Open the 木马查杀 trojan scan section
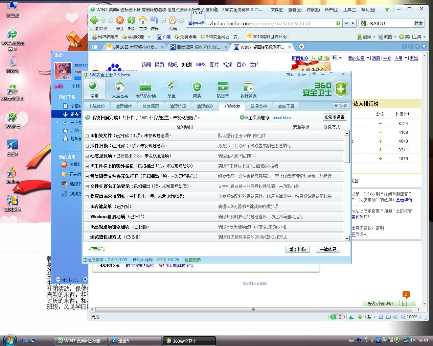The width and height of the screenshot is (433, 346). pos(120,90)
